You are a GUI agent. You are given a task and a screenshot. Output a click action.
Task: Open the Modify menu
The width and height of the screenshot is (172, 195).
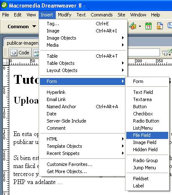[65, 15]
